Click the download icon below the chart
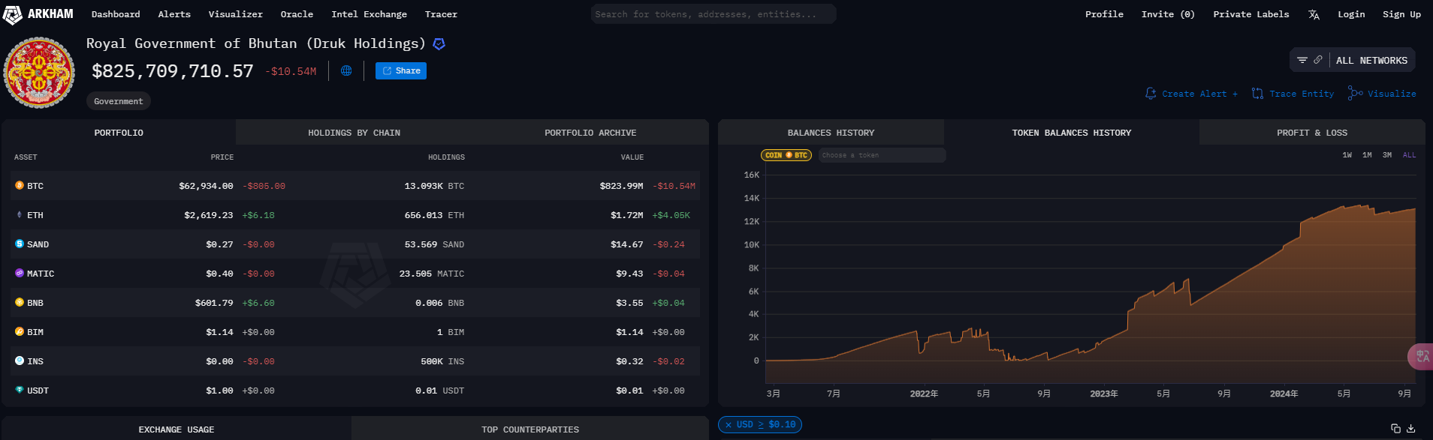This screenshot has width=1433, height=440. coord(1411,428)
